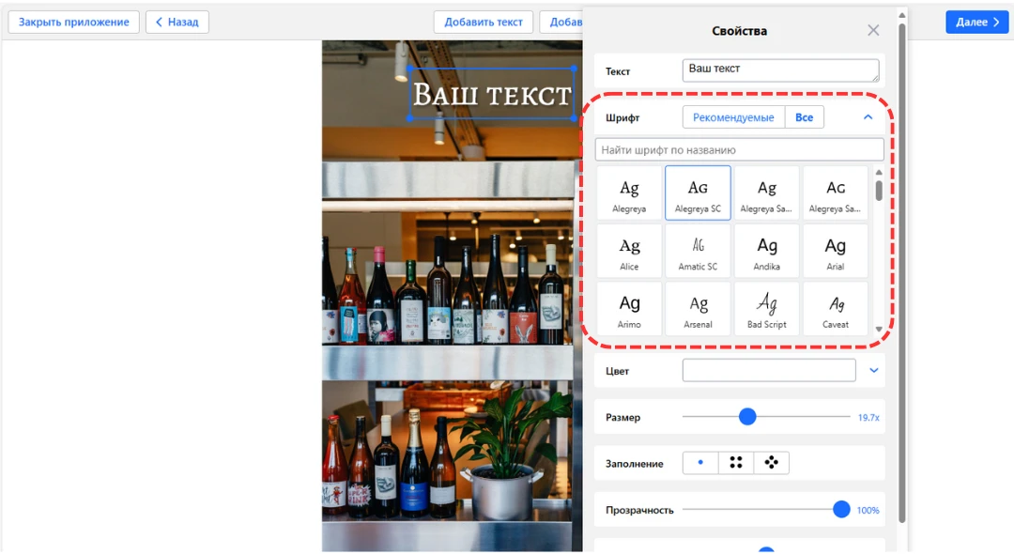Pick the Bad Script font tile
1014x554 pixels.
767,310
